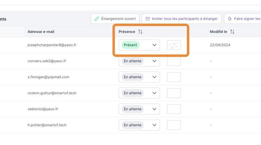
Task: Click the sign document icon near Faire signer
Action: (x=230, y=19)
